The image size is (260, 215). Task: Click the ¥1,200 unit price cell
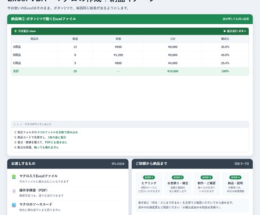tap(118, 55)
